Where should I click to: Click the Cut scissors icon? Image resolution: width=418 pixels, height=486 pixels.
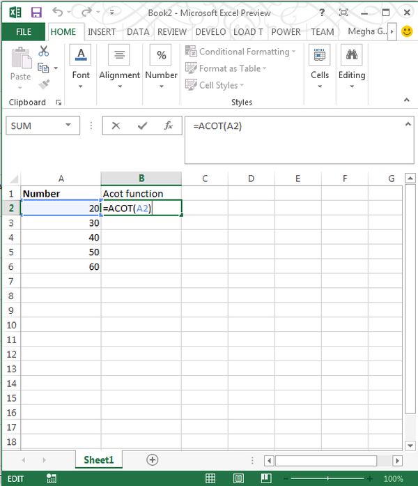point(43,51)
